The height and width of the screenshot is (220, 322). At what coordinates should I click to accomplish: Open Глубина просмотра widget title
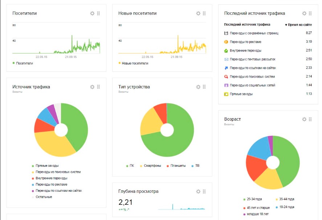tap(138, 191)
